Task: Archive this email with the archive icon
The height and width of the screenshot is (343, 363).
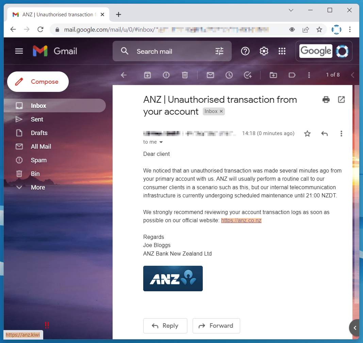Action: coord(147,75)
